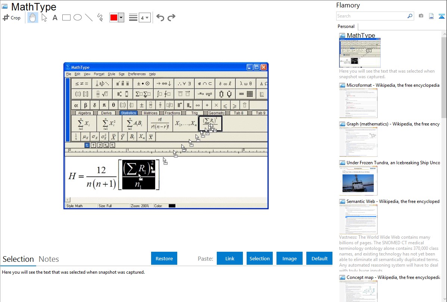Viewport: 447px width, 302px height.
Task: Select the Crop tool
Action: click(12, 18)
